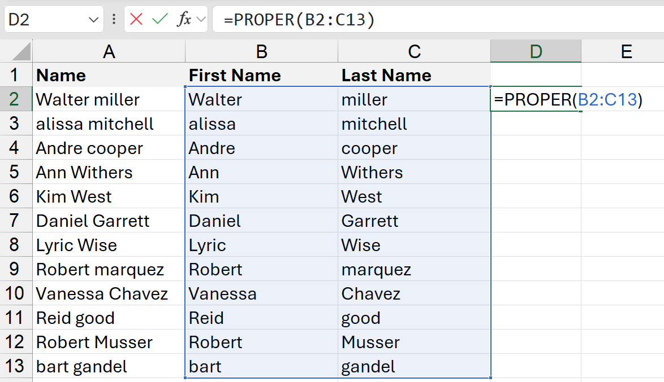This screenshot has height=382, width=664.
Task: Select all cells with the corner triangle
Action: coord(16,51)
